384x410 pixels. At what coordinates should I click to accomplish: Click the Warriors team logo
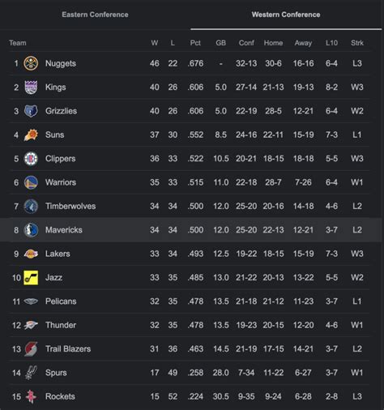click(31, 182)
